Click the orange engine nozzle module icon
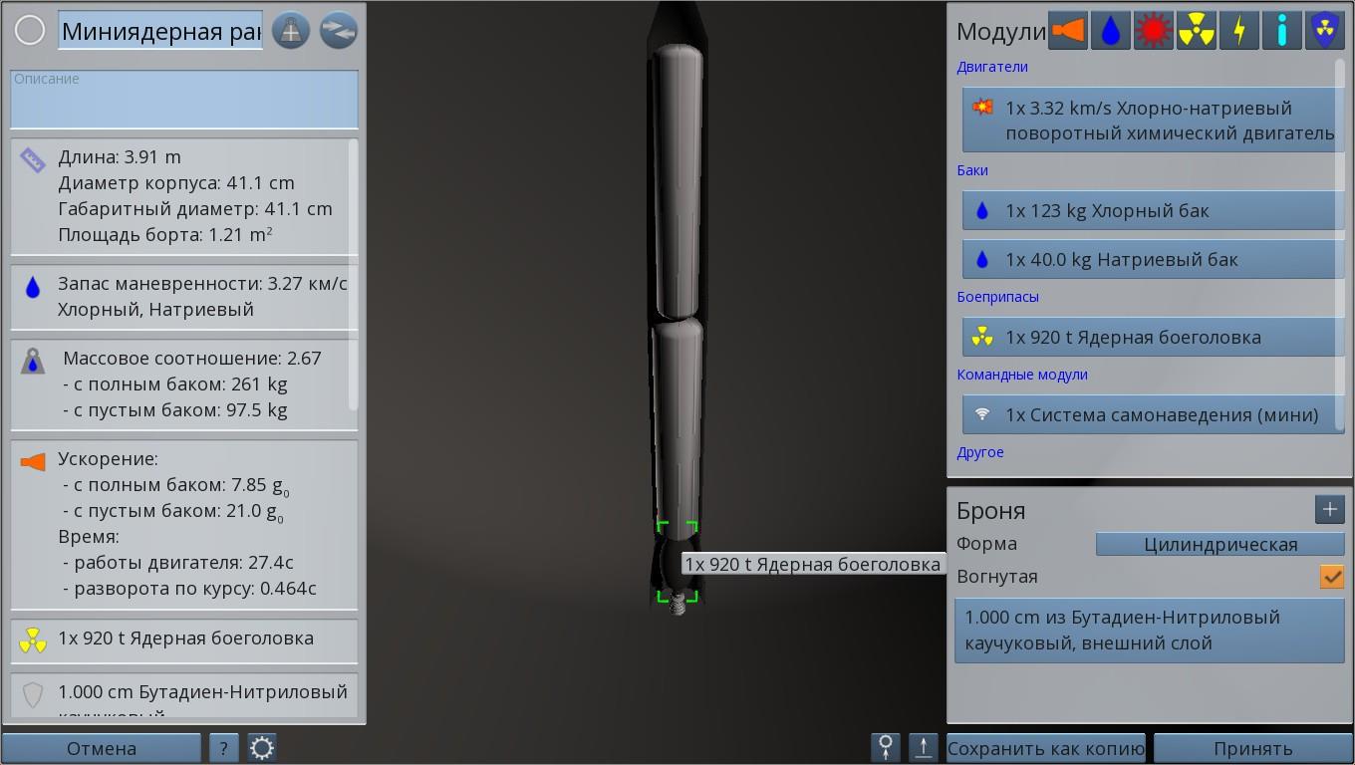Image resolution: width=1355 pixels, height=765 pixels. 1067,31
